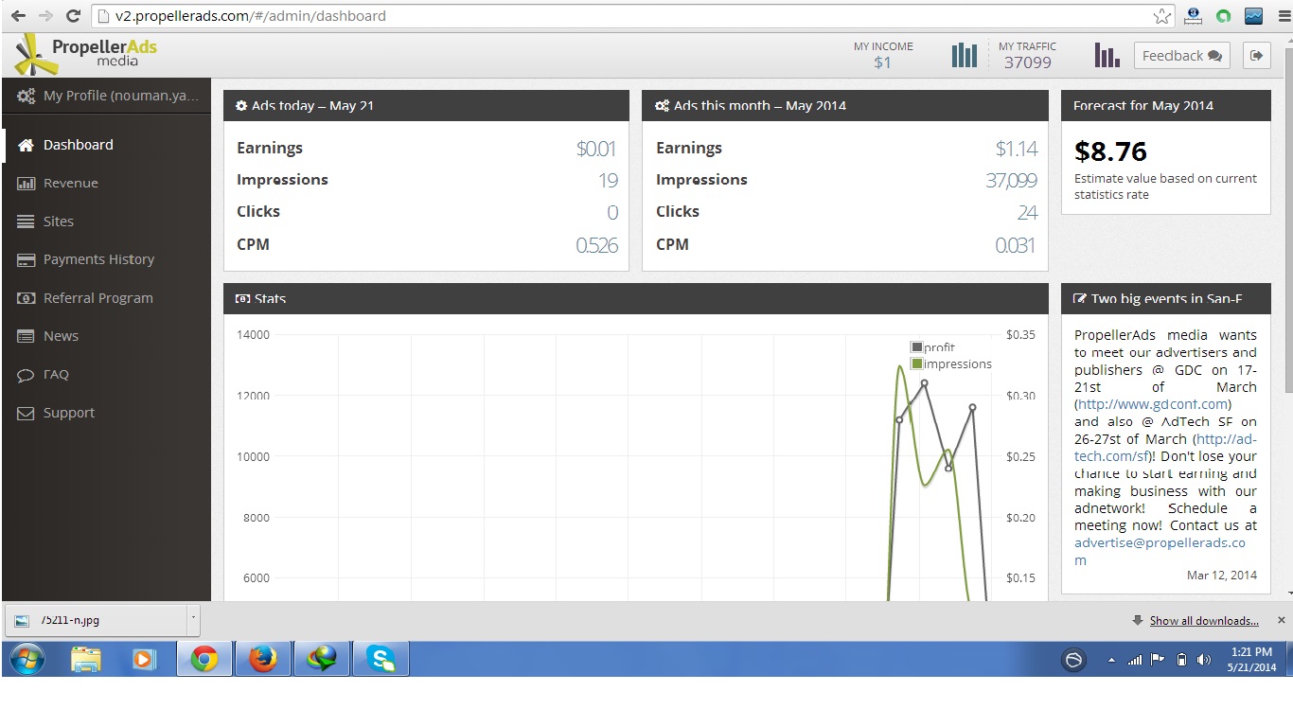The height and width of the screenshot is (727, 1293).
Task: Click Show all downloads link
Action: [1203, 621]
